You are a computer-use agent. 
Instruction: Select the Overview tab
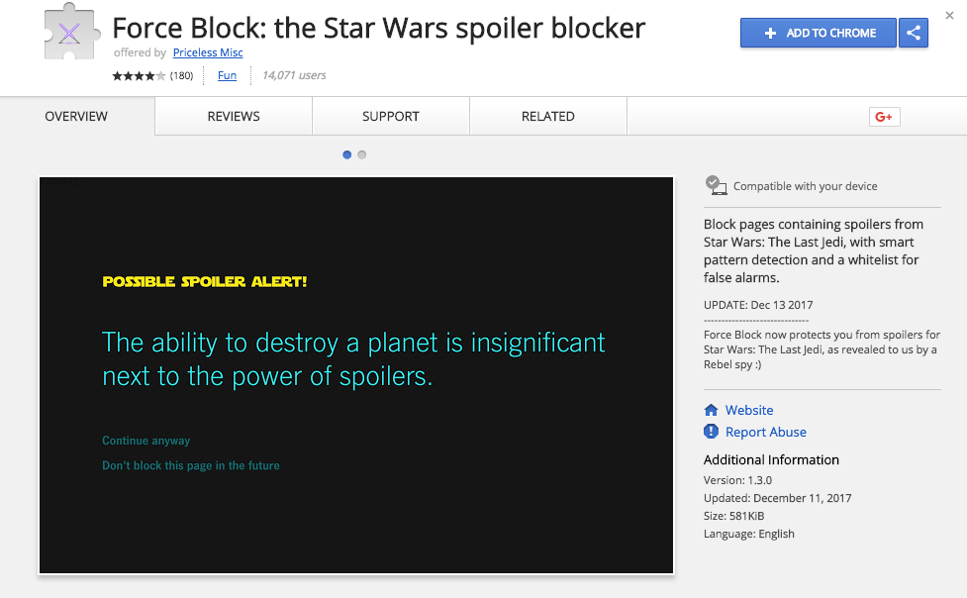click(76, 117)
